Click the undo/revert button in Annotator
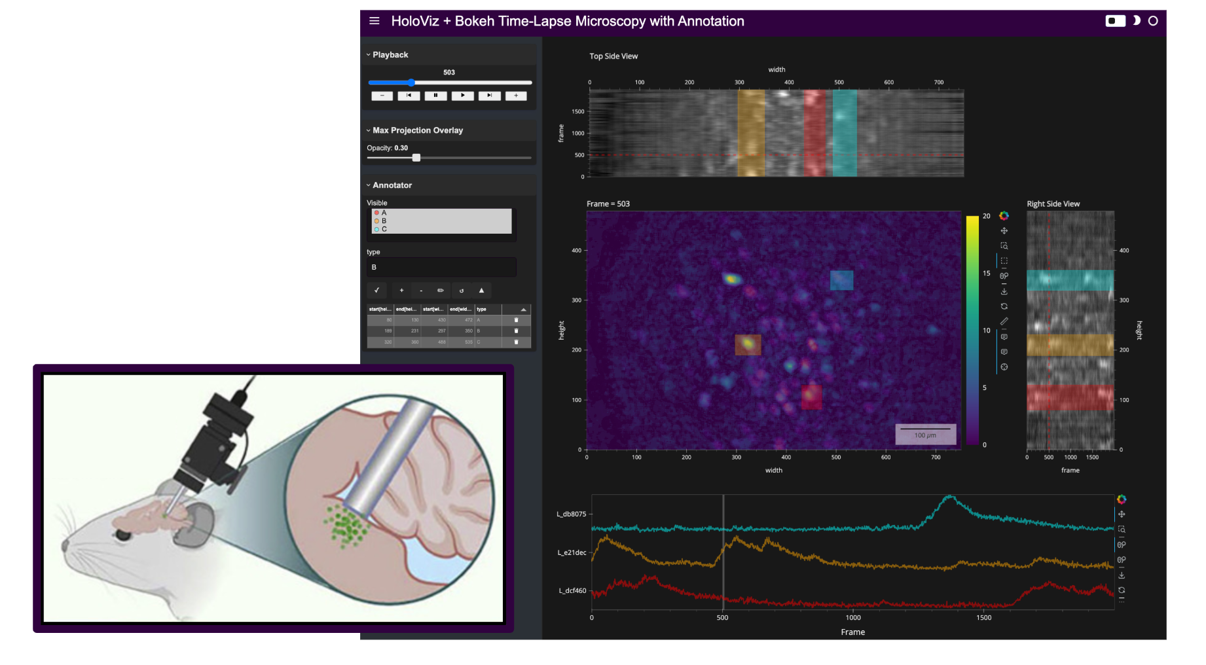Viewport: 1206px width, 665px height. pyautogui.click(x=461, y=290)
